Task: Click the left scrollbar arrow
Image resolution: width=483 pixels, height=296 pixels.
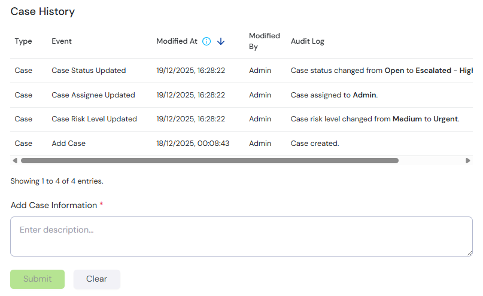Action: pyautogui.click(x=15, y=161)
